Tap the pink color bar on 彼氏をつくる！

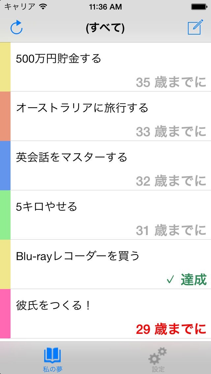[x=5, y=313]
